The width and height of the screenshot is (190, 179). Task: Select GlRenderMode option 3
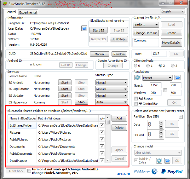(173, 66)
